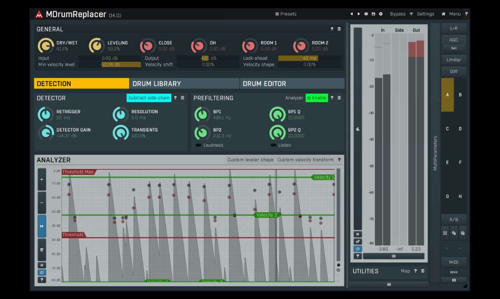Pause the level meters
Image resolution: width=500 pixels, height=299 pixels.
click(x=358, y=234)
